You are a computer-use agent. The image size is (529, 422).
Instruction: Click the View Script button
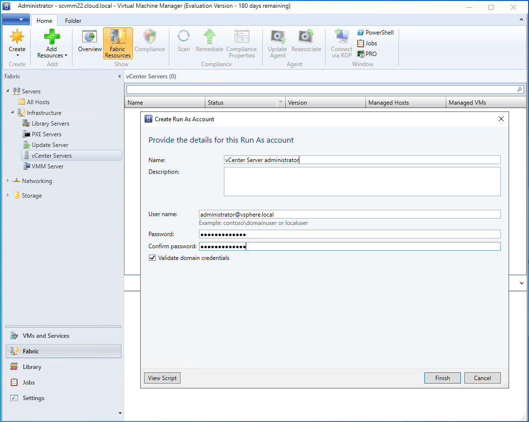pyautogui.click(x=162, y=378)
